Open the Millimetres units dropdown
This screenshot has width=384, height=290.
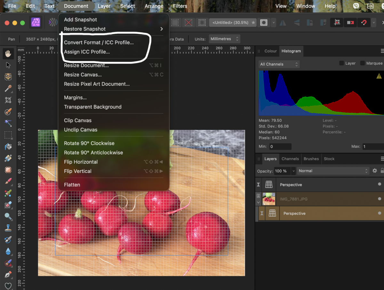click(x=225, y=39)
